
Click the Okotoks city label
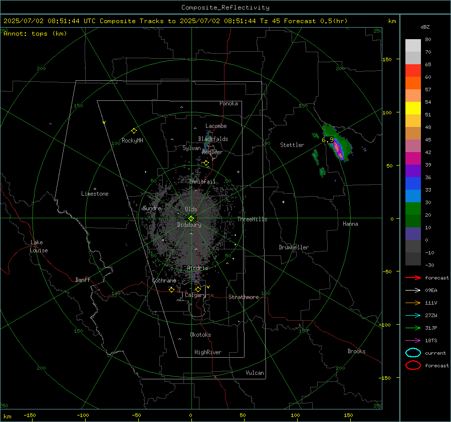click(x=200, y=335)
